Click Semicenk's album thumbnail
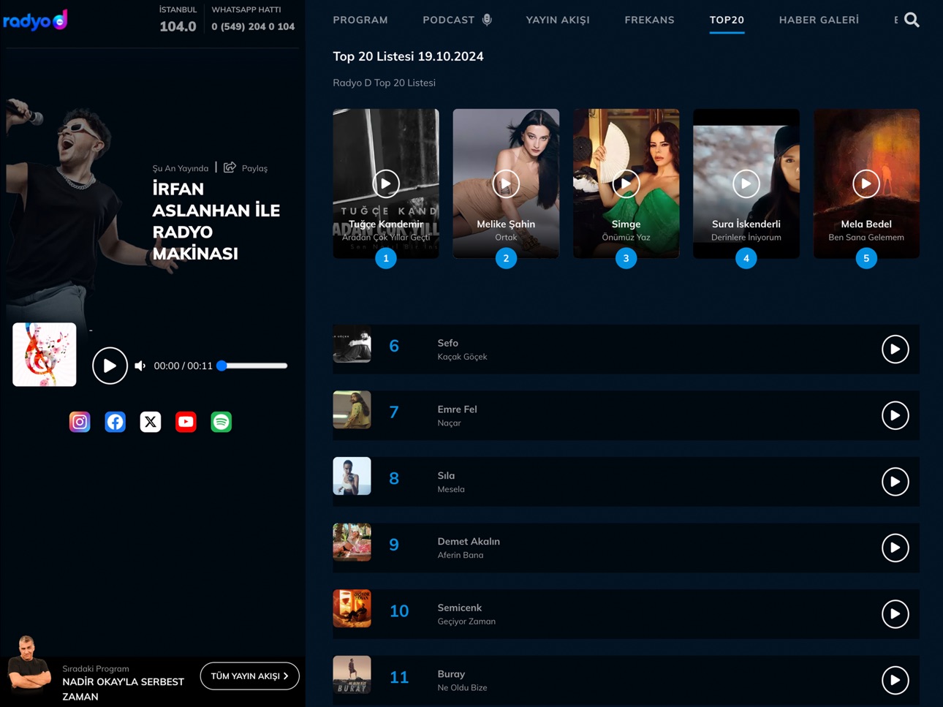This screenshot has height=707, width=943. point(352,608)
